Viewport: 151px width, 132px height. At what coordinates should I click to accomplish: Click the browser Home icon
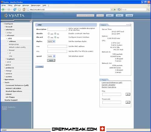coord(24,10)
